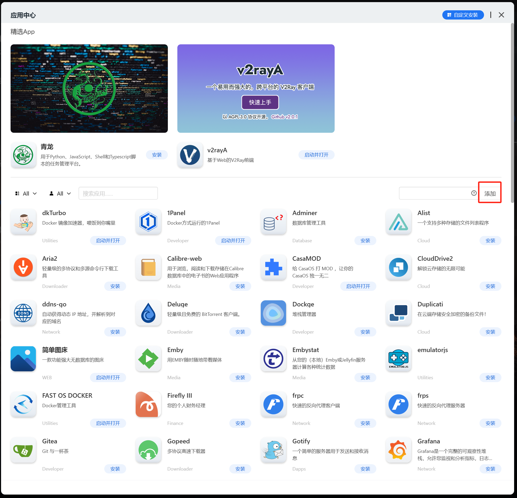Expand the author All dropdown
This screenshot has height=498, width=517.
click(x=60, y=193)
